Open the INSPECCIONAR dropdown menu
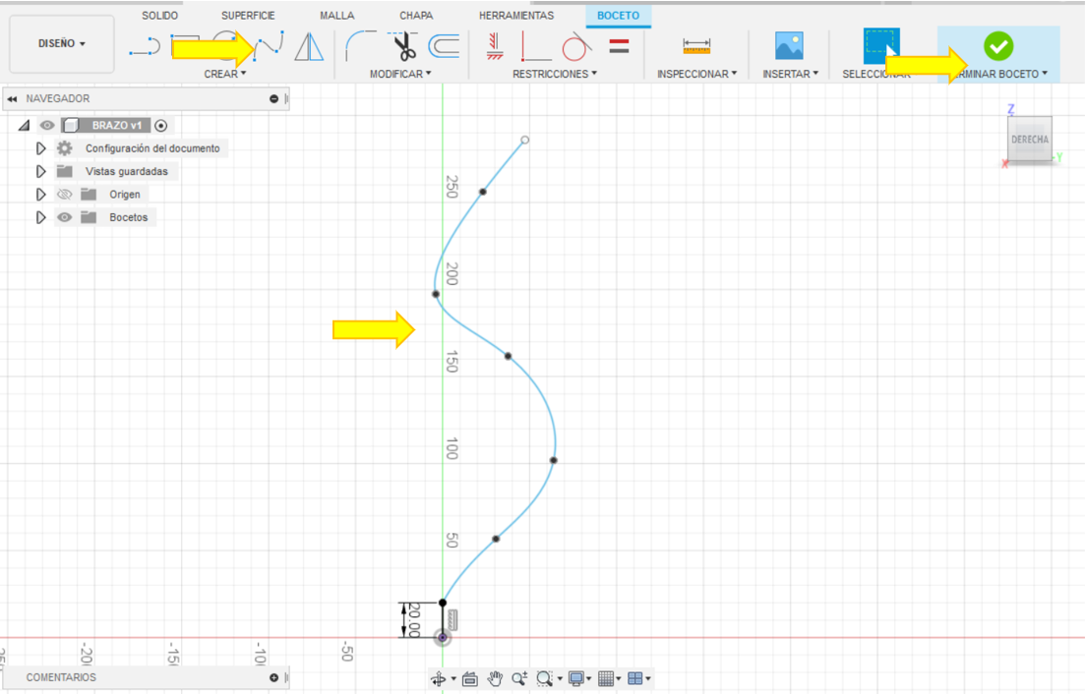This screenshot has height=694, width=1087. [696, 74]
